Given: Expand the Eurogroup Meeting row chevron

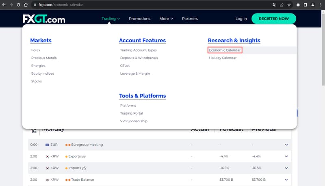Looking at the screenshot, I should click(286, 145).
